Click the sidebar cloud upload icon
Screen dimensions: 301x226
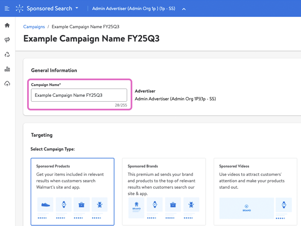[x=7, y=84]
